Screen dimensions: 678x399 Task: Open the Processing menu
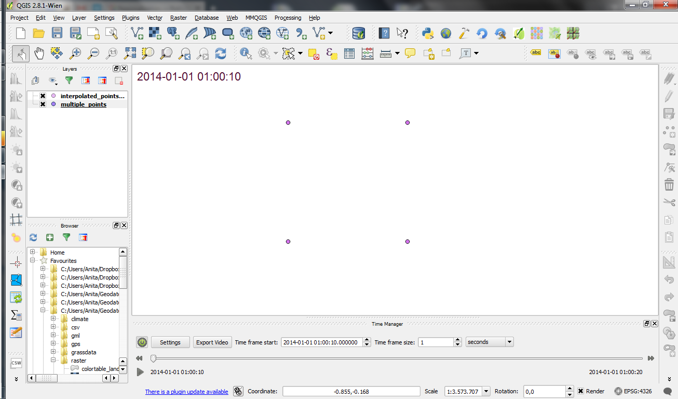coord(288,18)
